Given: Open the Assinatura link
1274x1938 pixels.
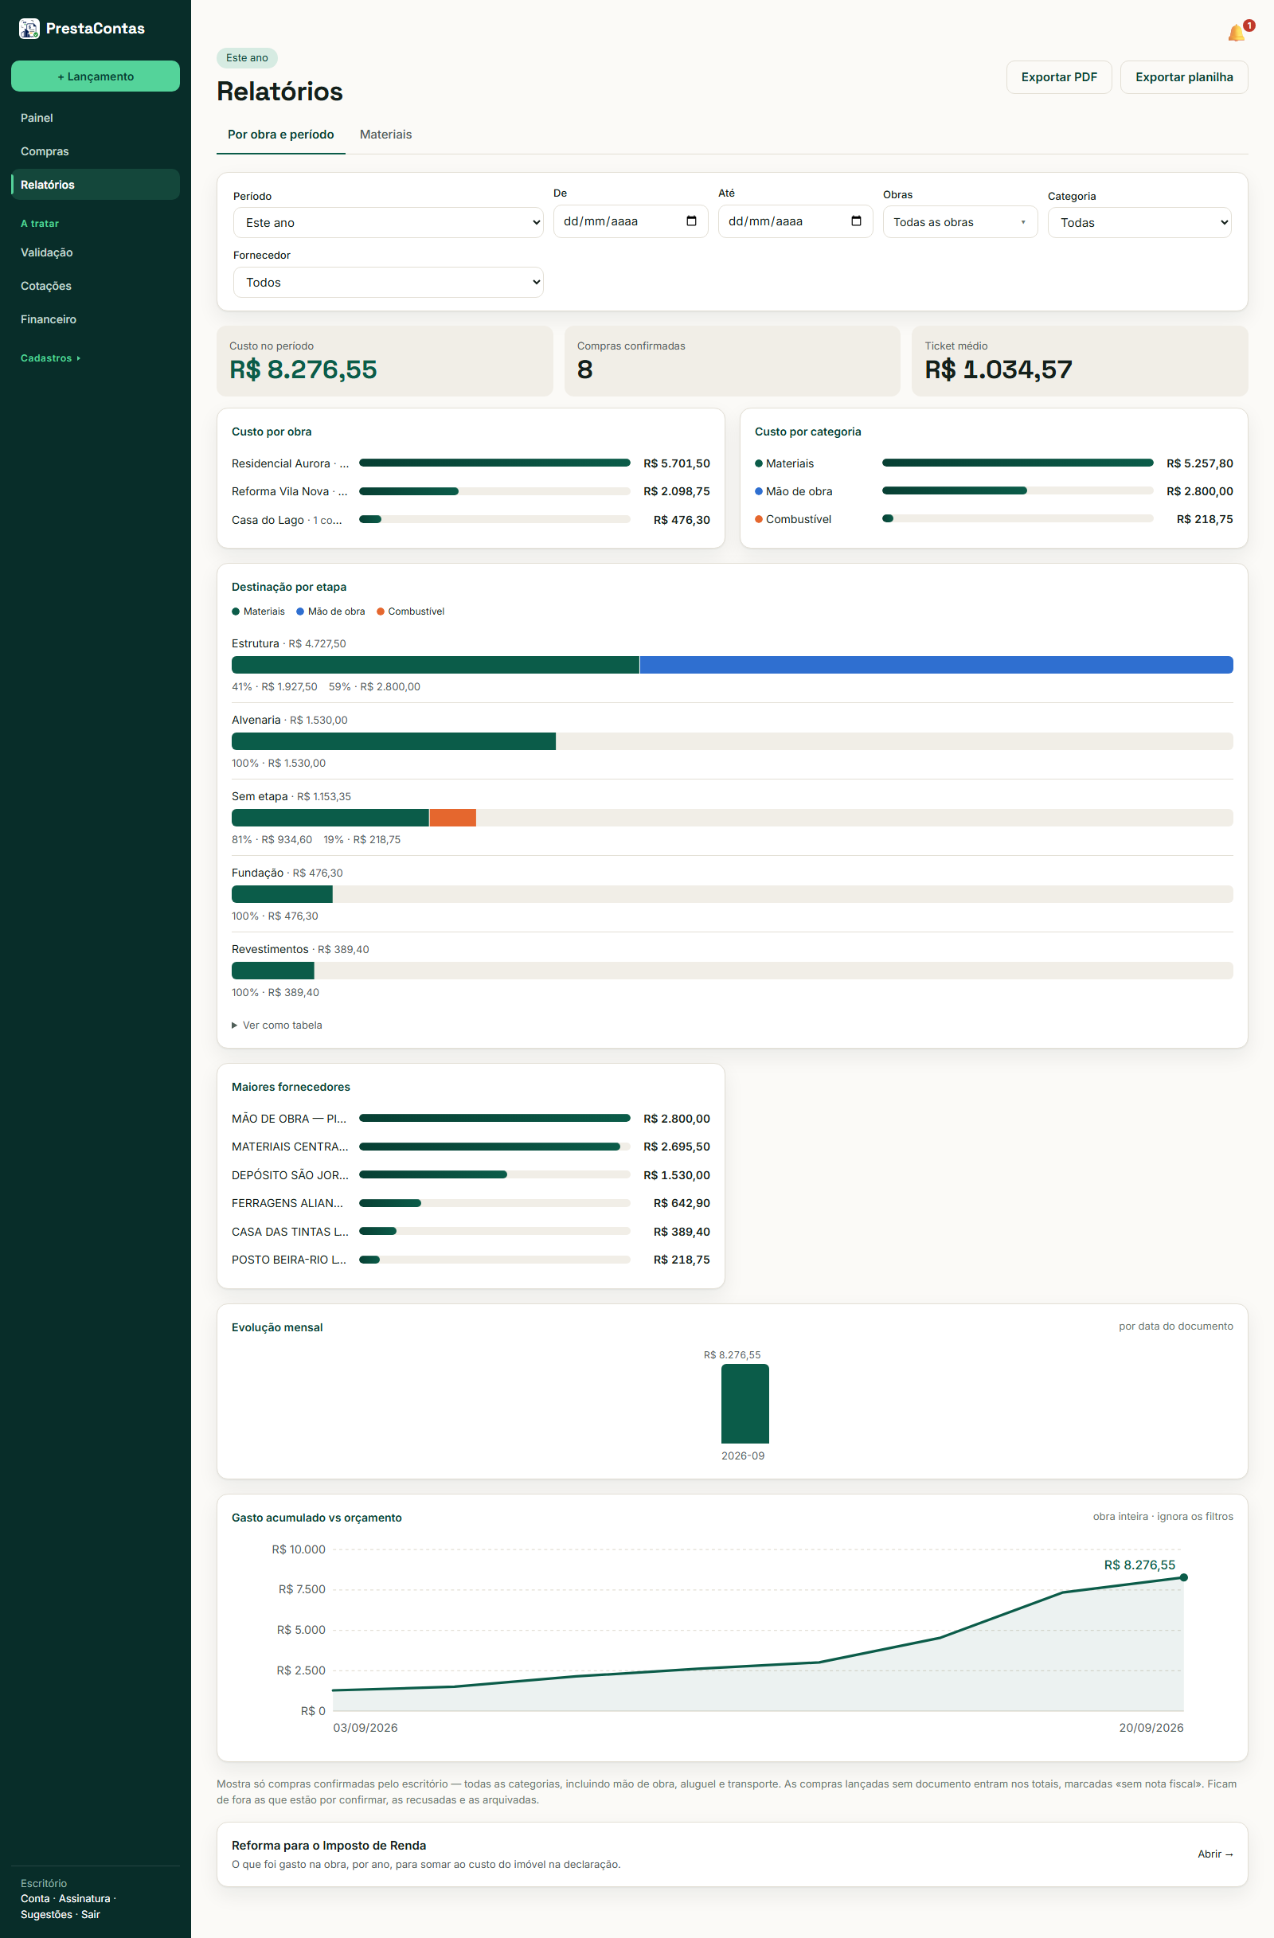Looking at the screenshot, I should pos(84,1898).
